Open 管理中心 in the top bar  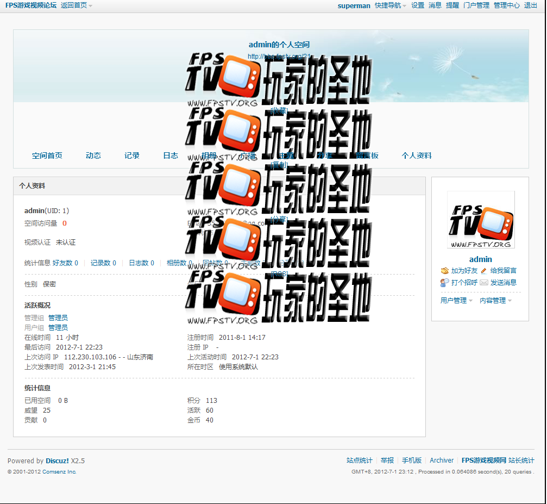(507, 5)
